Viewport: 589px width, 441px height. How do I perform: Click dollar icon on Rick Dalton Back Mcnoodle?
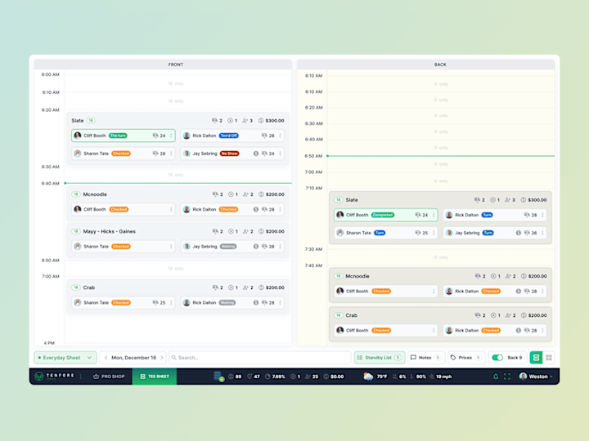[x=519, y=291]
